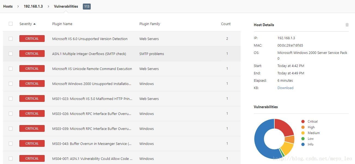The height and width of the screenshot is (164, 355).
Task: Sort by Count column header
Action: coord(226,24)
